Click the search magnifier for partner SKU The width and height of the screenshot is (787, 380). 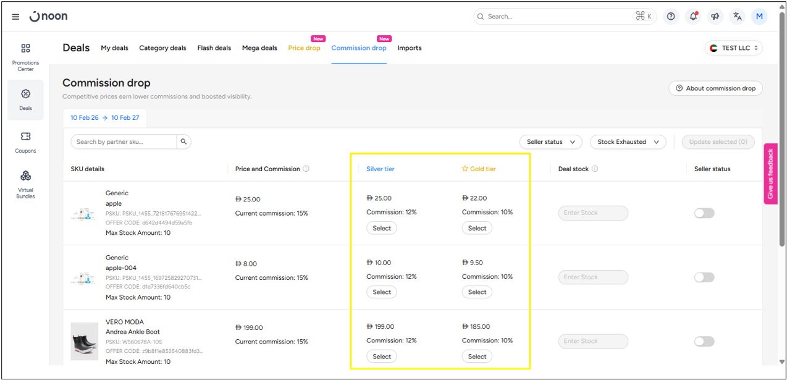[x=183, y=142]
